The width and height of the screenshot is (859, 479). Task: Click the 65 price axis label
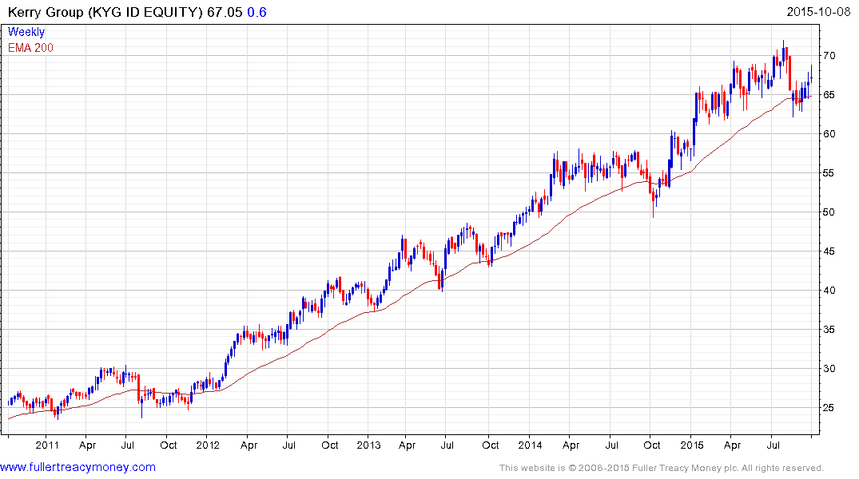[829, 95]
